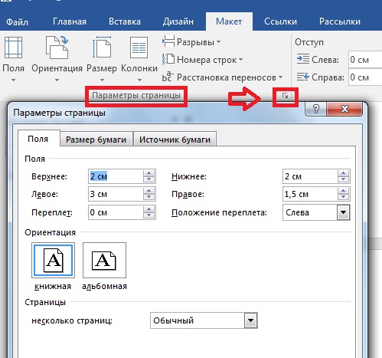This screenshot has height=358, width=382.
Task: Expand the Расстановка переносов menu
Action: 223,77
